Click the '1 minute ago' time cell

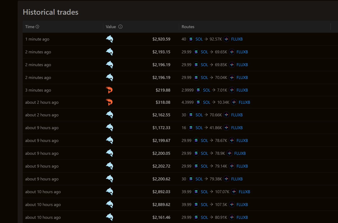coord(37,39)
